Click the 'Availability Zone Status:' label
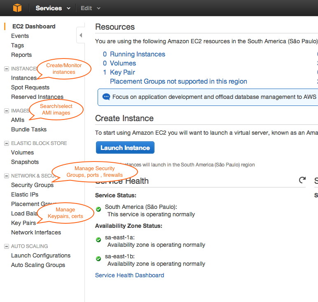Image resolution: width=318 pixels, height=302 pixels. 129,226
